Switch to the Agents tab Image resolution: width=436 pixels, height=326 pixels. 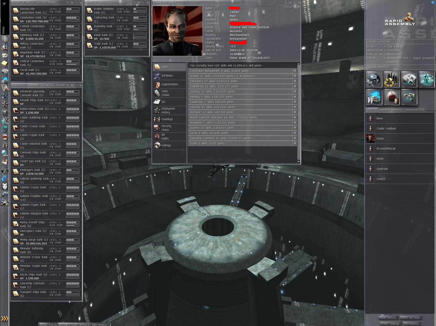click(x=384, y=110)
